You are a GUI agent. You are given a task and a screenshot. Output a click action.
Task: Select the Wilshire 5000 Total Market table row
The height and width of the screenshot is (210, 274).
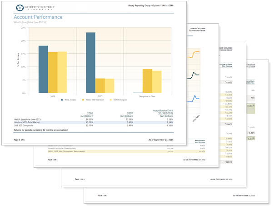pos(91,122)
